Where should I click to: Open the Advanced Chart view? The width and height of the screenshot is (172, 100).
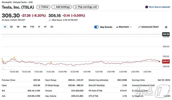148,27
